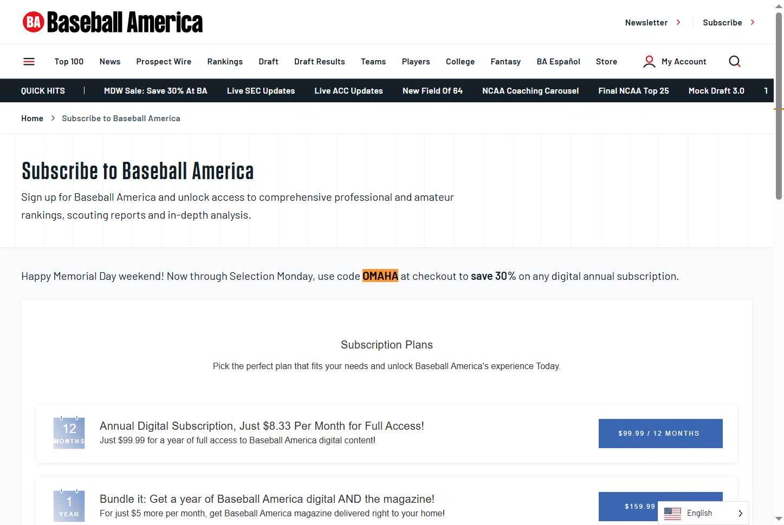This screenshot has height=525, width=784.
Task: Click Annual Digital Subscription plan title
Action: (262, 426)
